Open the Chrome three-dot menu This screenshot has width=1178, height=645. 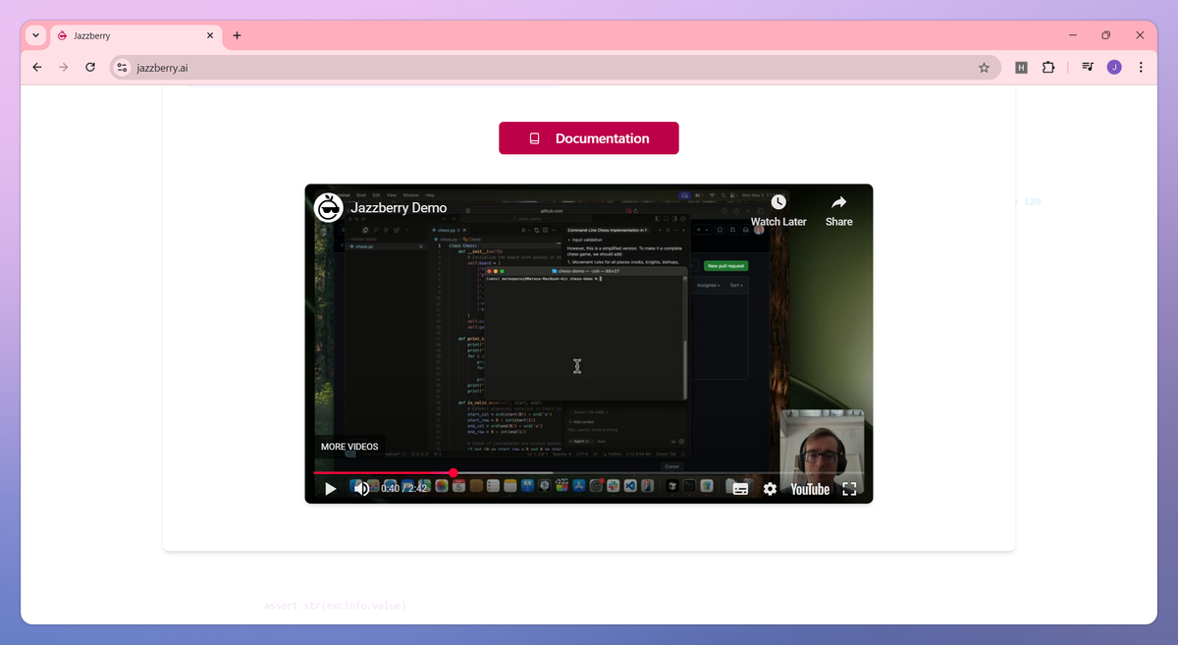1141,68
